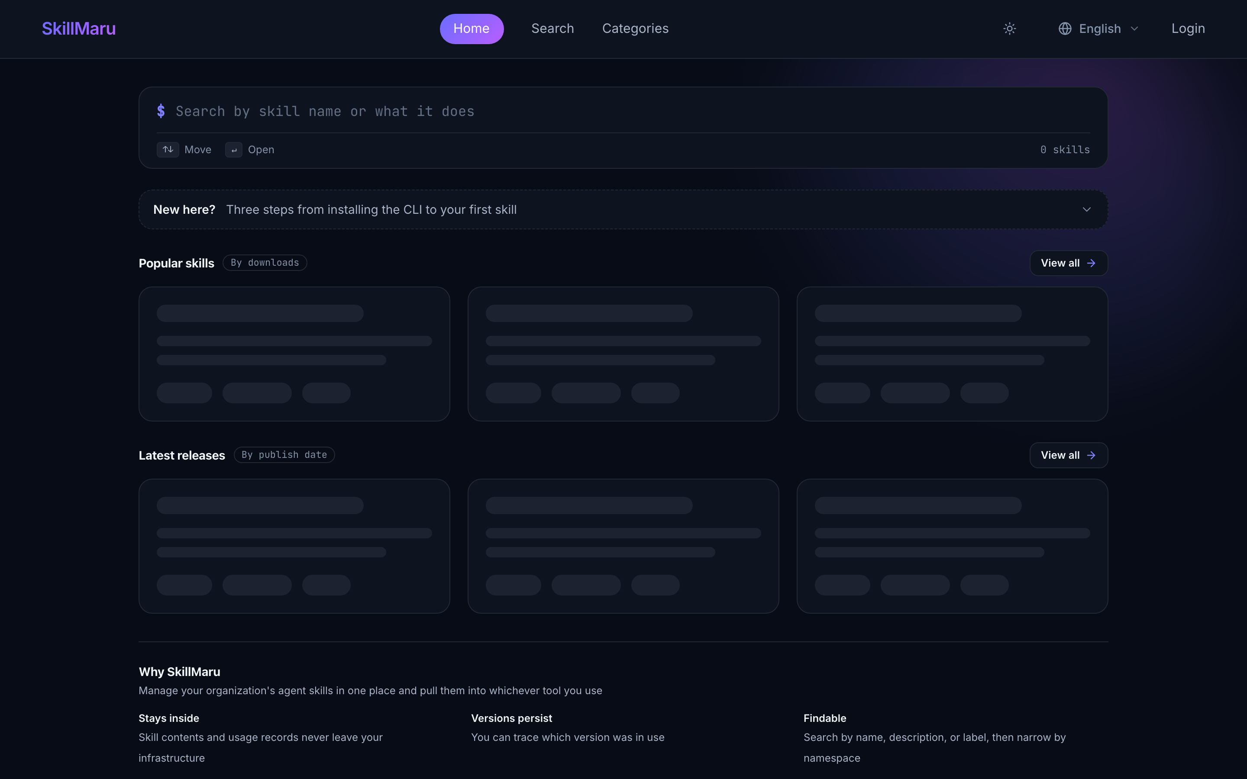Toggle the light/dark theme sun icon
Screen dimensions: 1247x779
coord(1009,29)
